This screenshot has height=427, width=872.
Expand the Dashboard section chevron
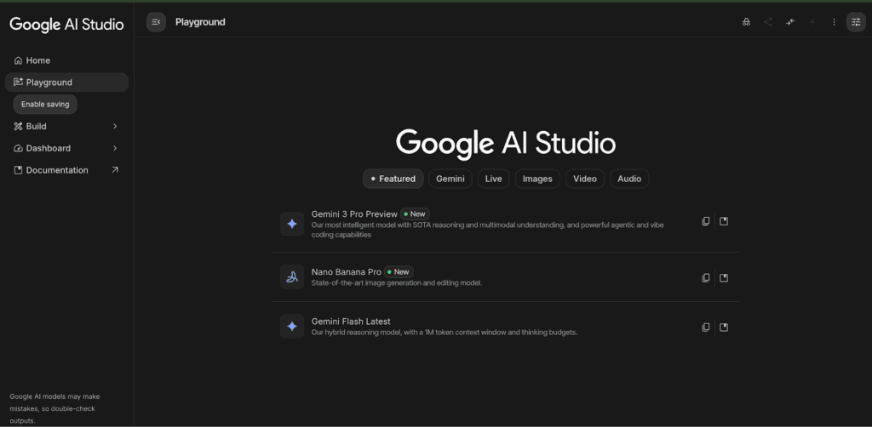tap(115, 148)
